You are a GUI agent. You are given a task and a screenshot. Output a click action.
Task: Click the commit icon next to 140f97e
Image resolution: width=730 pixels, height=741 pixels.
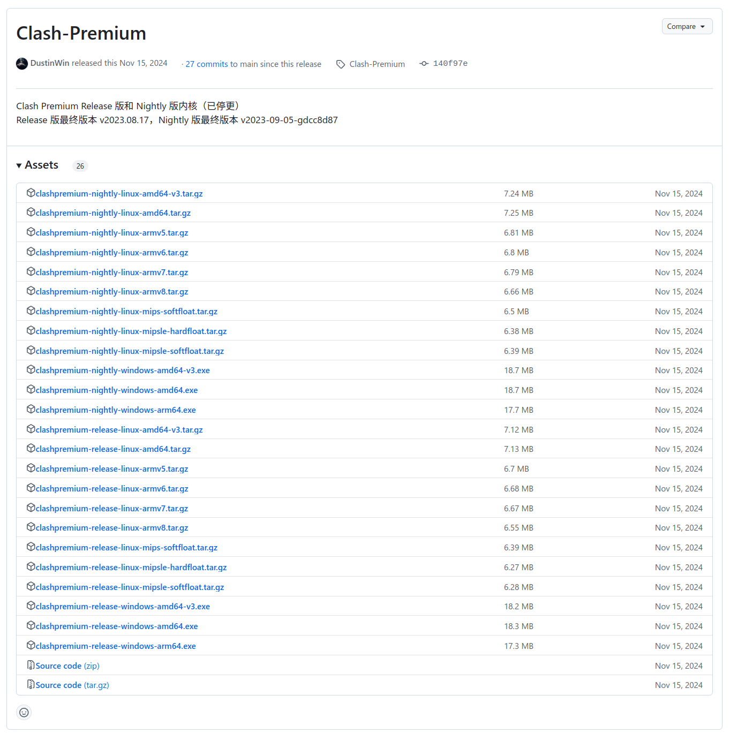point(424,64)
